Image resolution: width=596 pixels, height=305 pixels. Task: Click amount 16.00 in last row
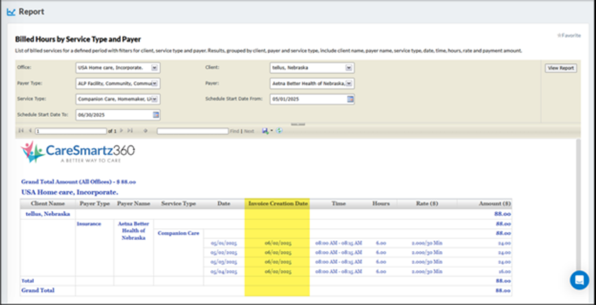pyautogui.click(x=504, y=271)
